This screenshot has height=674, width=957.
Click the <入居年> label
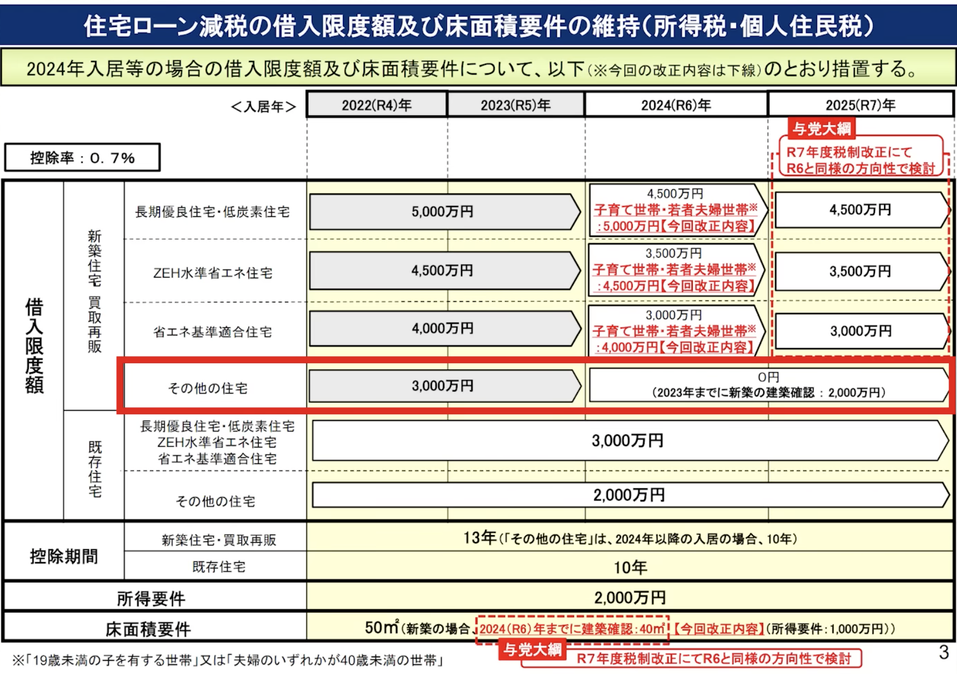pyautogui.click(x=263, y=107)
